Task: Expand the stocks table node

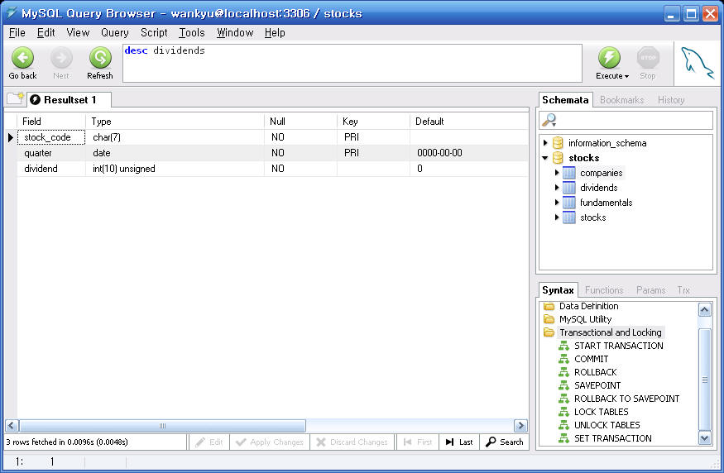Action: [557, 217]
